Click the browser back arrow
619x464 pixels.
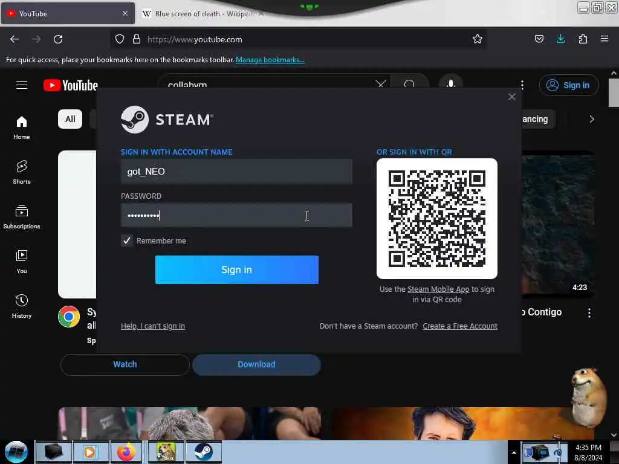(x=15, y=39)
